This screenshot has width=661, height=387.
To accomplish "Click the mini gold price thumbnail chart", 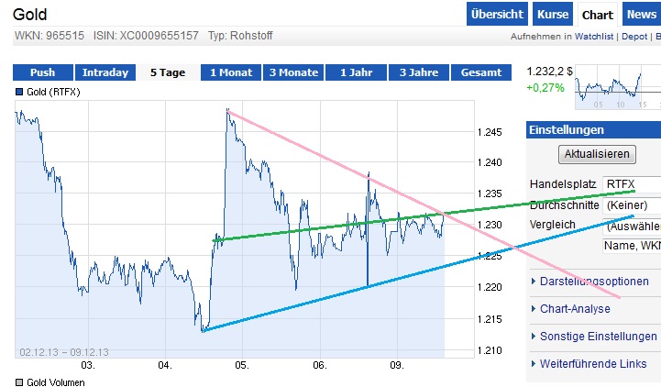I will click(x=608, y=88).
